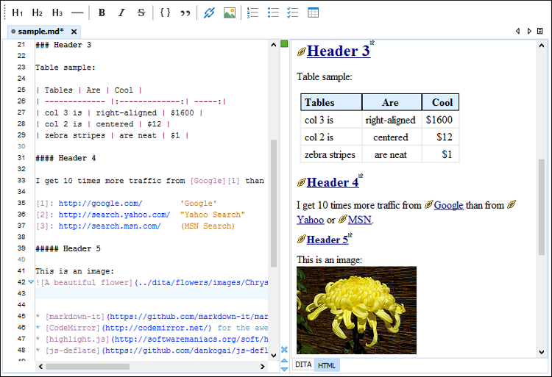Insert a hyperlink using the link icon
Viewport: 552px width, 377px height.
(209, 12)
